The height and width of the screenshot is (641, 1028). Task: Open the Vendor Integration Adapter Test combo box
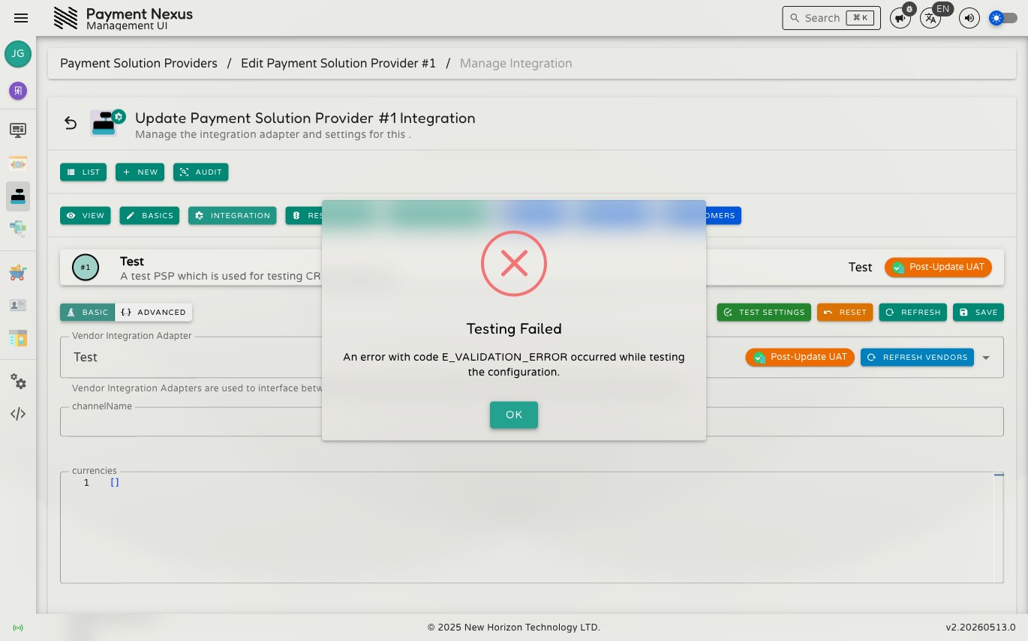pos(532,357)
